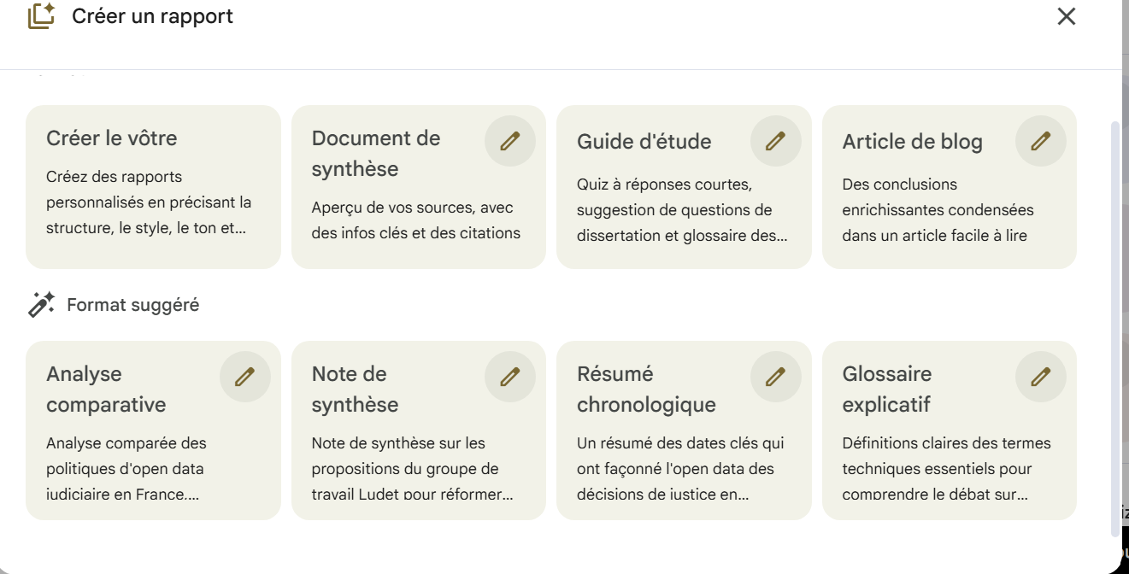The height and width of the screenshot is (574, 1129).
Task: Click pencil icon on Note de synthèse card
Action: pyautogui.click(x=510, y=377)
